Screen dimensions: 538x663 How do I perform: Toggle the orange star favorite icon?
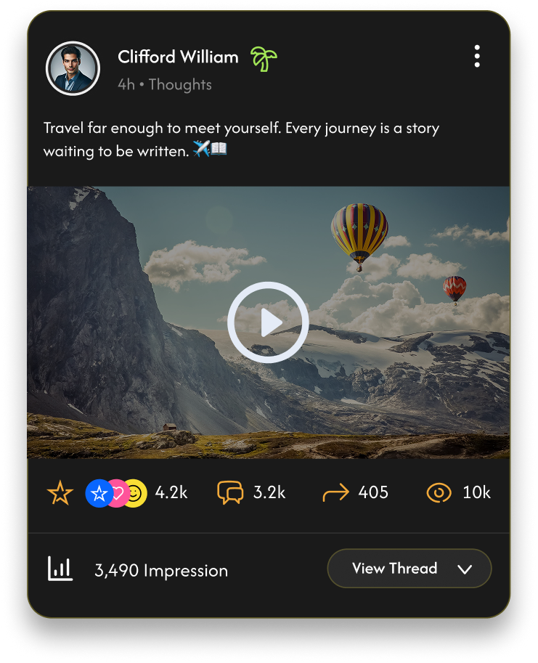pos(60,492)
